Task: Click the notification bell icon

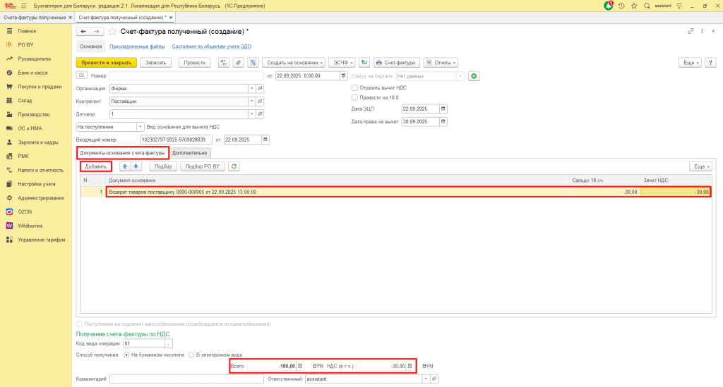Action: point(609,6)
